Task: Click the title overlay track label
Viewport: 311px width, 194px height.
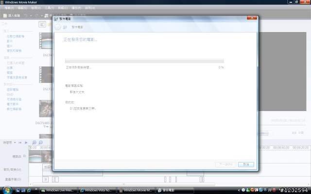Action: click(13, 179)
